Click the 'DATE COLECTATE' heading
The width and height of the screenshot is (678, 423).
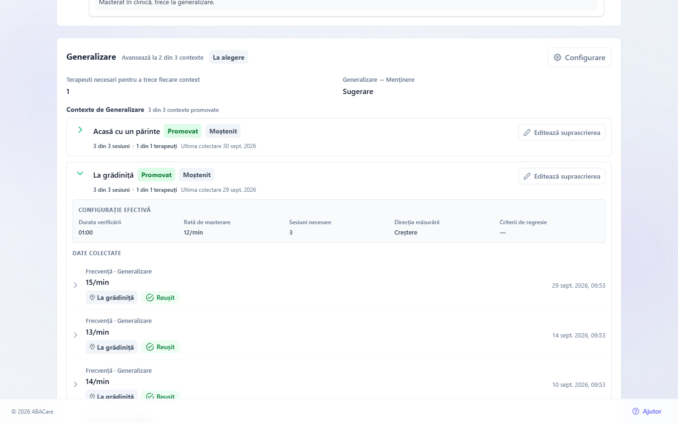pos(97,253)
